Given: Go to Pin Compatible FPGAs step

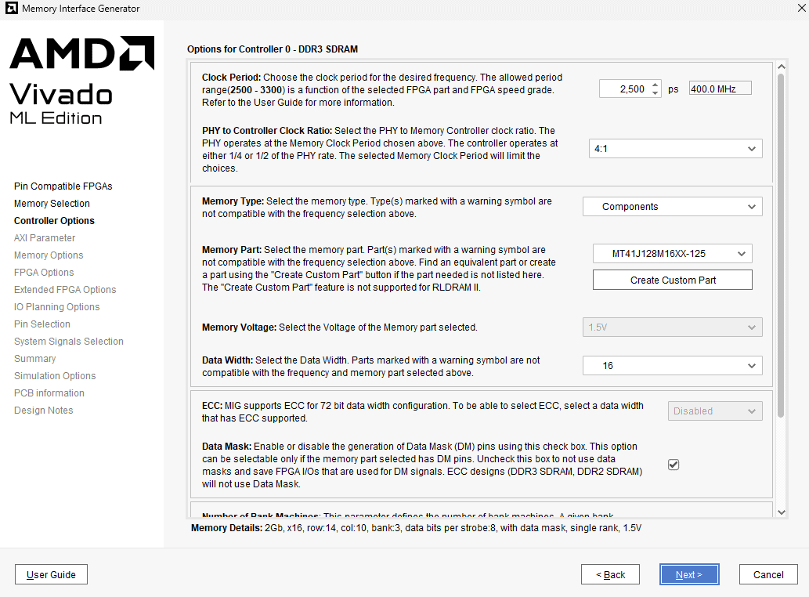Looking at the screenshot, I should [63, 186].
